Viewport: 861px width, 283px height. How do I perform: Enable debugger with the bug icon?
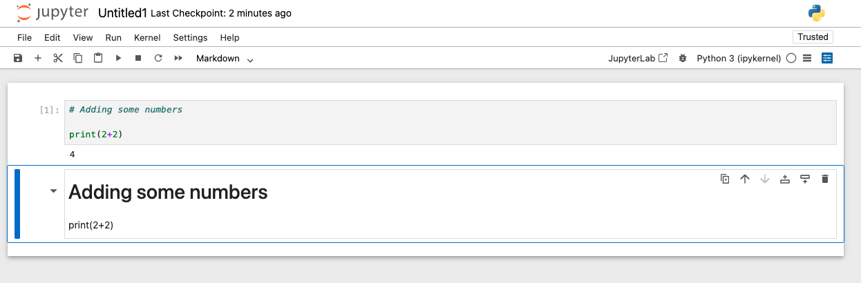(683, 59)
